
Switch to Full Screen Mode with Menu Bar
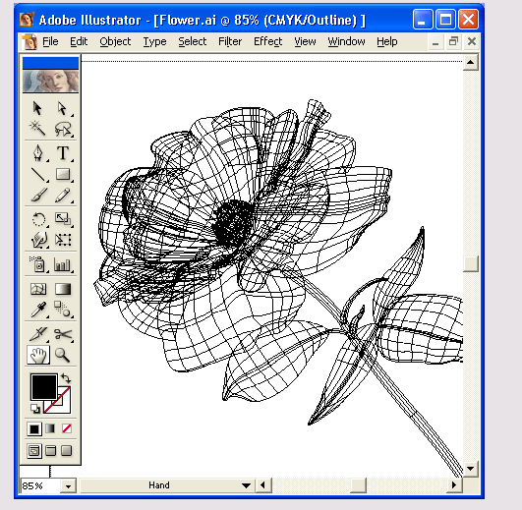(x=50, y=451)
